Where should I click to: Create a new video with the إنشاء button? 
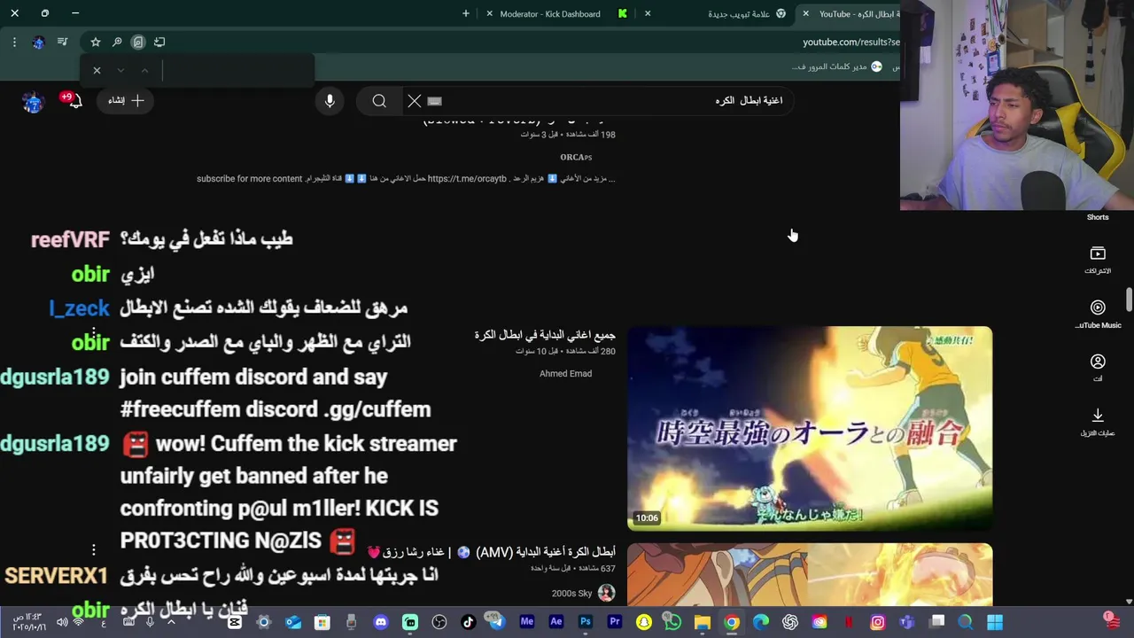coord(126,101)
